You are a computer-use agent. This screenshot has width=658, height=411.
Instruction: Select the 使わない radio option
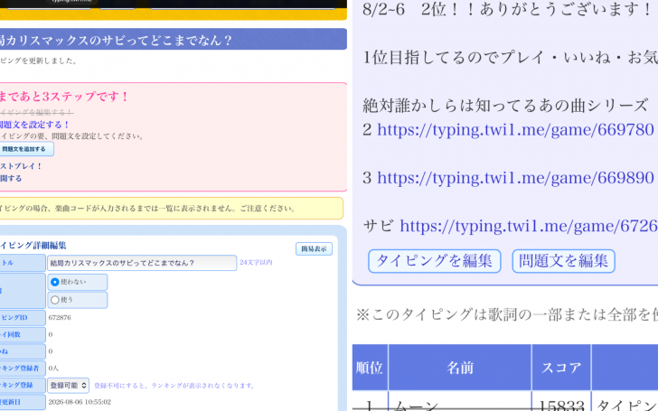[x=78, y=282]
